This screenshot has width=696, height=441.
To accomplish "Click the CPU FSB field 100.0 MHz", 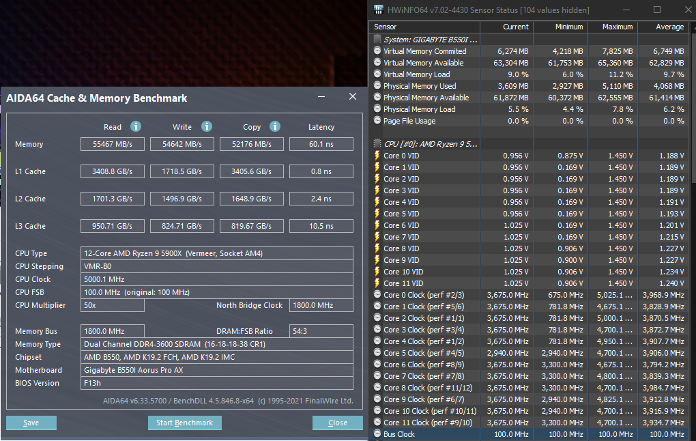I will tap(216, 292).
